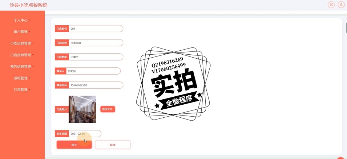This screenshot has width=347, height=159.
Task: Click the 选择文件 upload button
Action: coord(108,109)
